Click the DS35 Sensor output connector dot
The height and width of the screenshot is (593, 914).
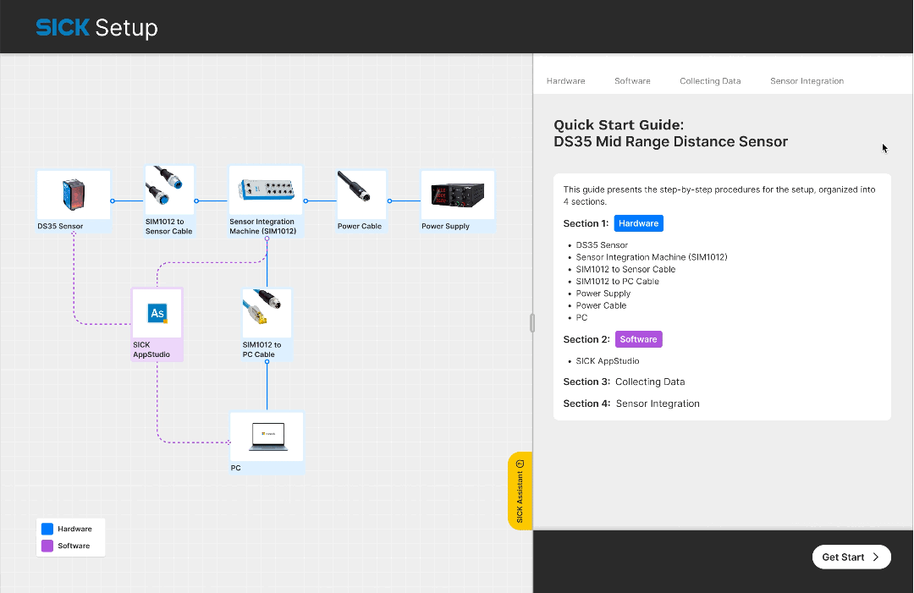[x=113, y=201]
